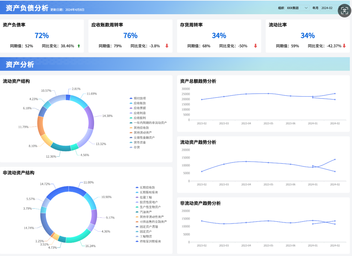
Task: Click red down arrow in 存货周转率 card
Action: pyautogui.click(x=255, y=46)
